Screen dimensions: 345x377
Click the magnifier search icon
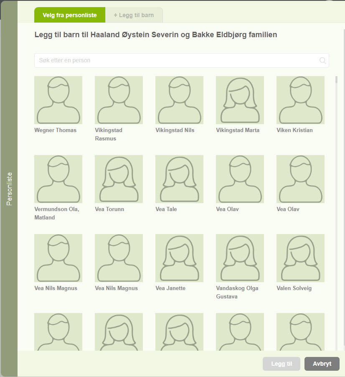click(x=322, y=61)
